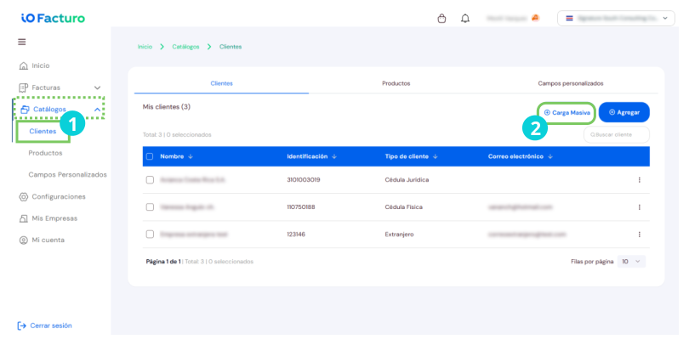
Task: Toggle the hamburger sidebar menu icon
Action: pyautogui.click(x=21, y=42)
